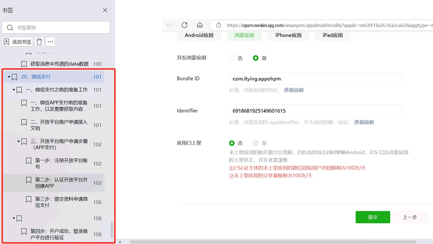The width and height of the screenshot is (433, 244).
Task: Close the bookmarks panel
Action: click(x=105, y=10)
